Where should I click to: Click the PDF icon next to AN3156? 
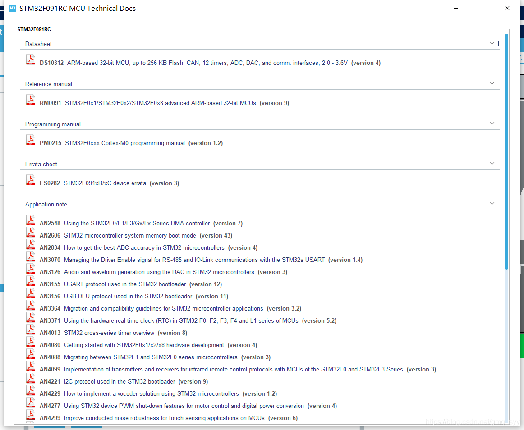(31, 293)
